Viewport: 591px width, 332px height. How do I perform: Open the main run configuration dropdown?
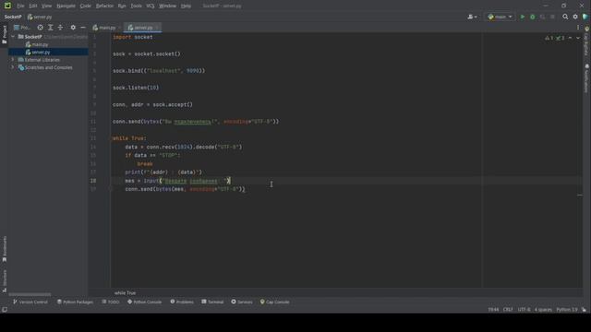click(x=500, y=17)
